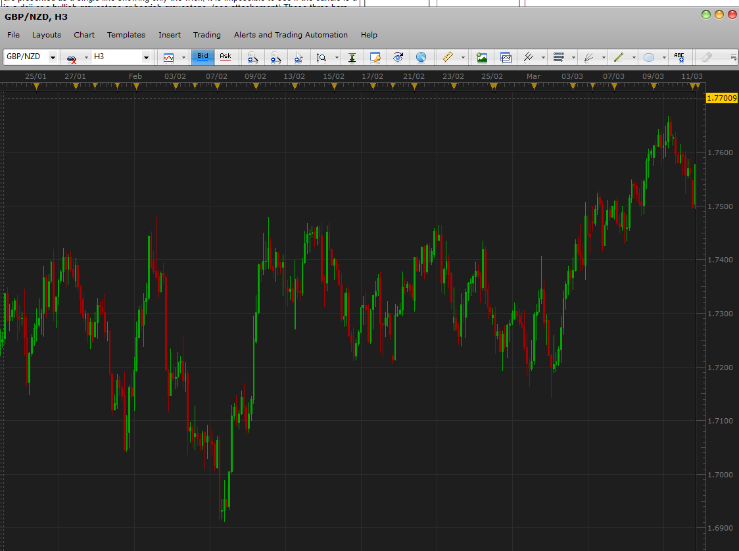The image size is (739, 551).
Task: Open the Alerts and Trading Automation menu
Action: click(291, 35)
